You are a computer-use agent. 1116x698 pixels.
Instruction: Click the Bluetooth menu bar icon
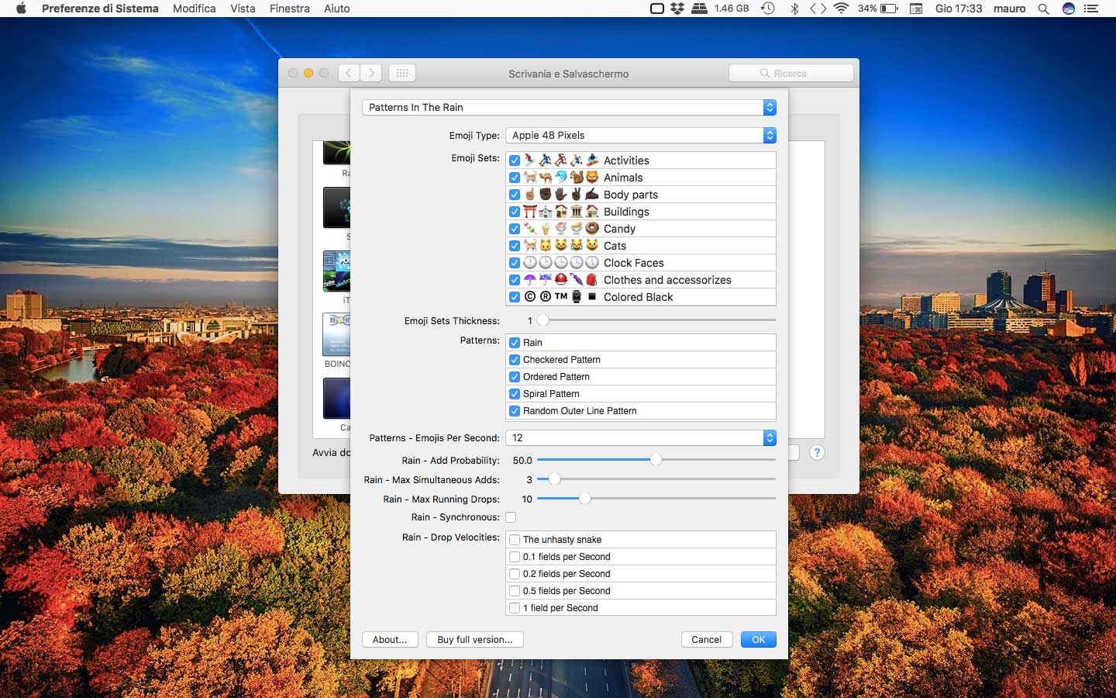[x=794, y=9]
